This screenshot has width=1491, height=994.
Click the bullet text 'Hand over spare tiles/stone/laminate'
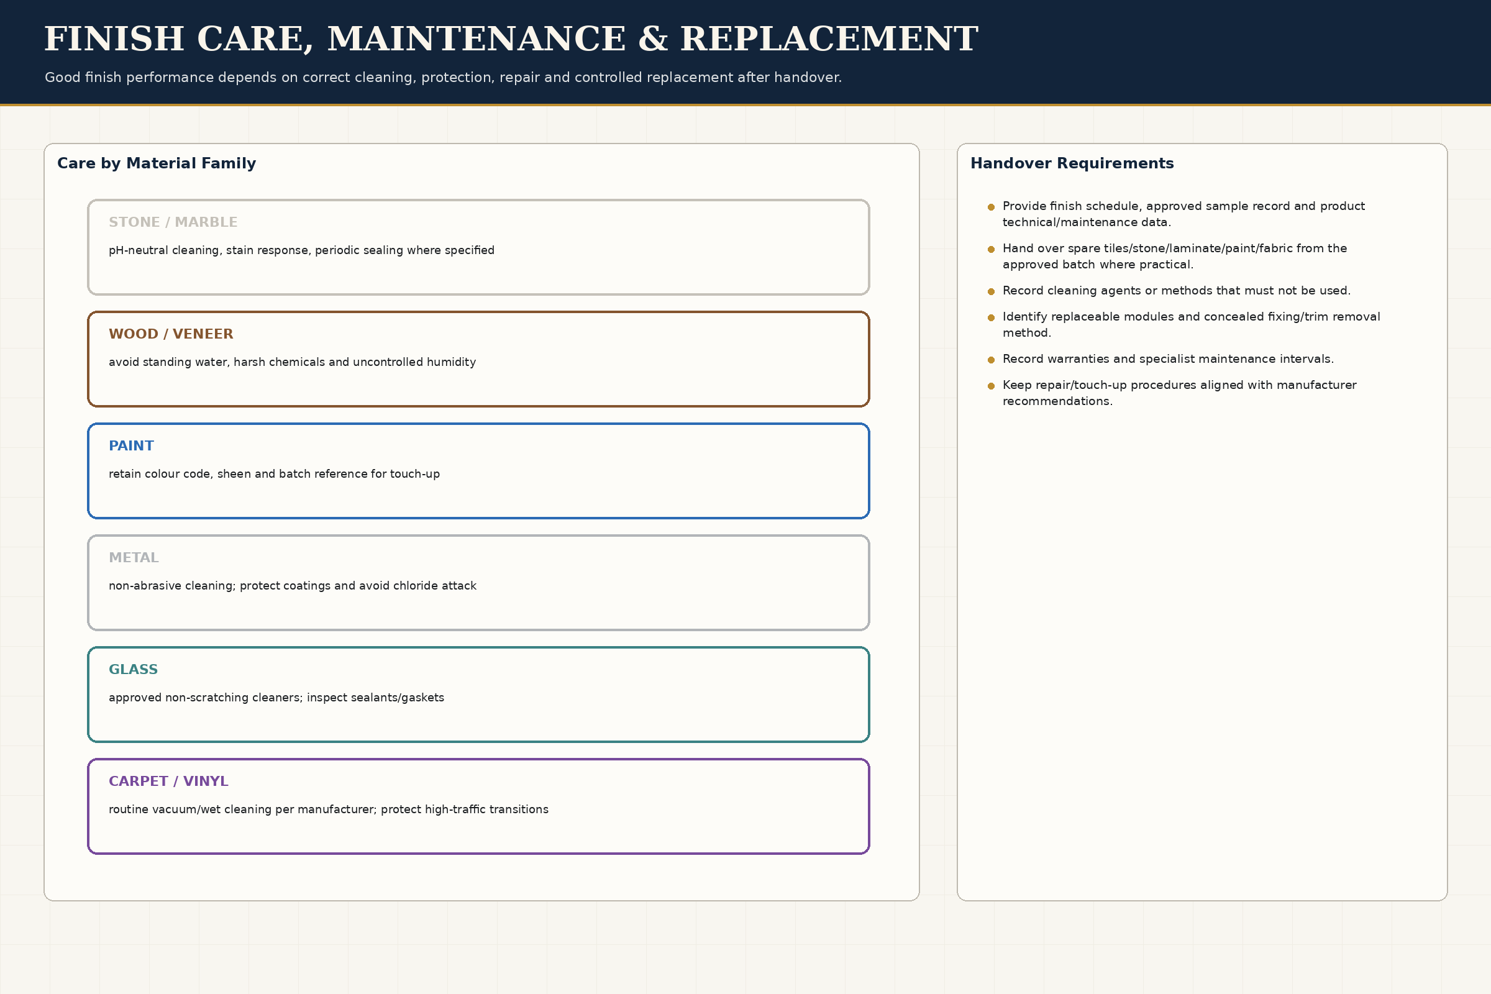1175,257
